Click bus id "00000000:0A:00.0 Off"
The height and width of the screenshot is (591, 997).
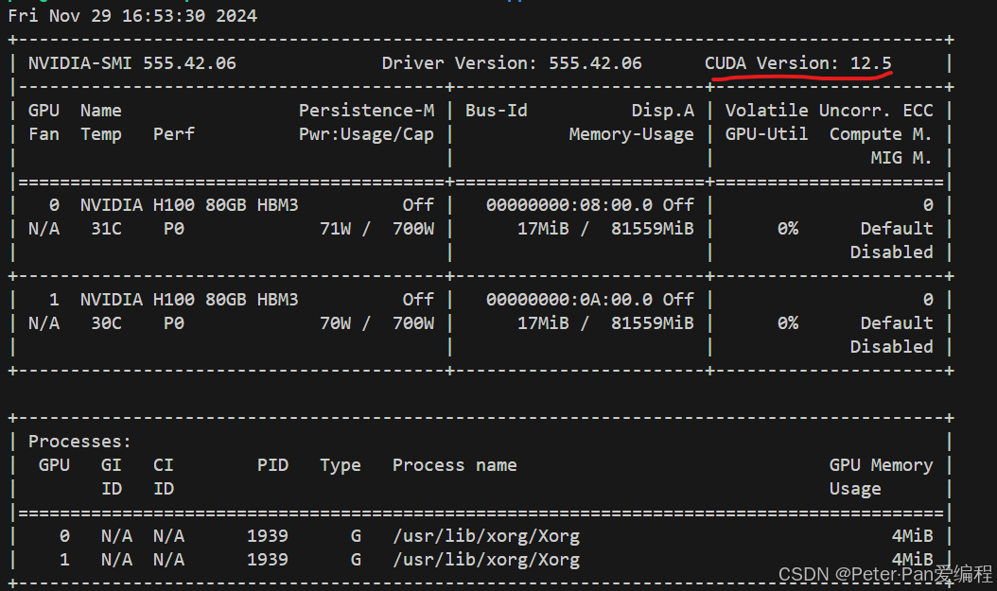590,300
